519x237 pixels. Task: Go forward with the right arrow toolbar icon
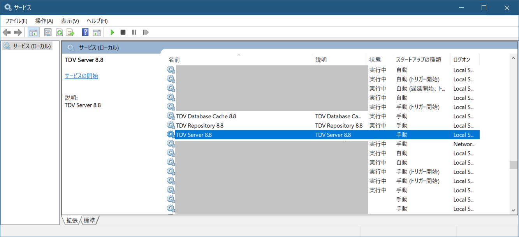(18, 32)
